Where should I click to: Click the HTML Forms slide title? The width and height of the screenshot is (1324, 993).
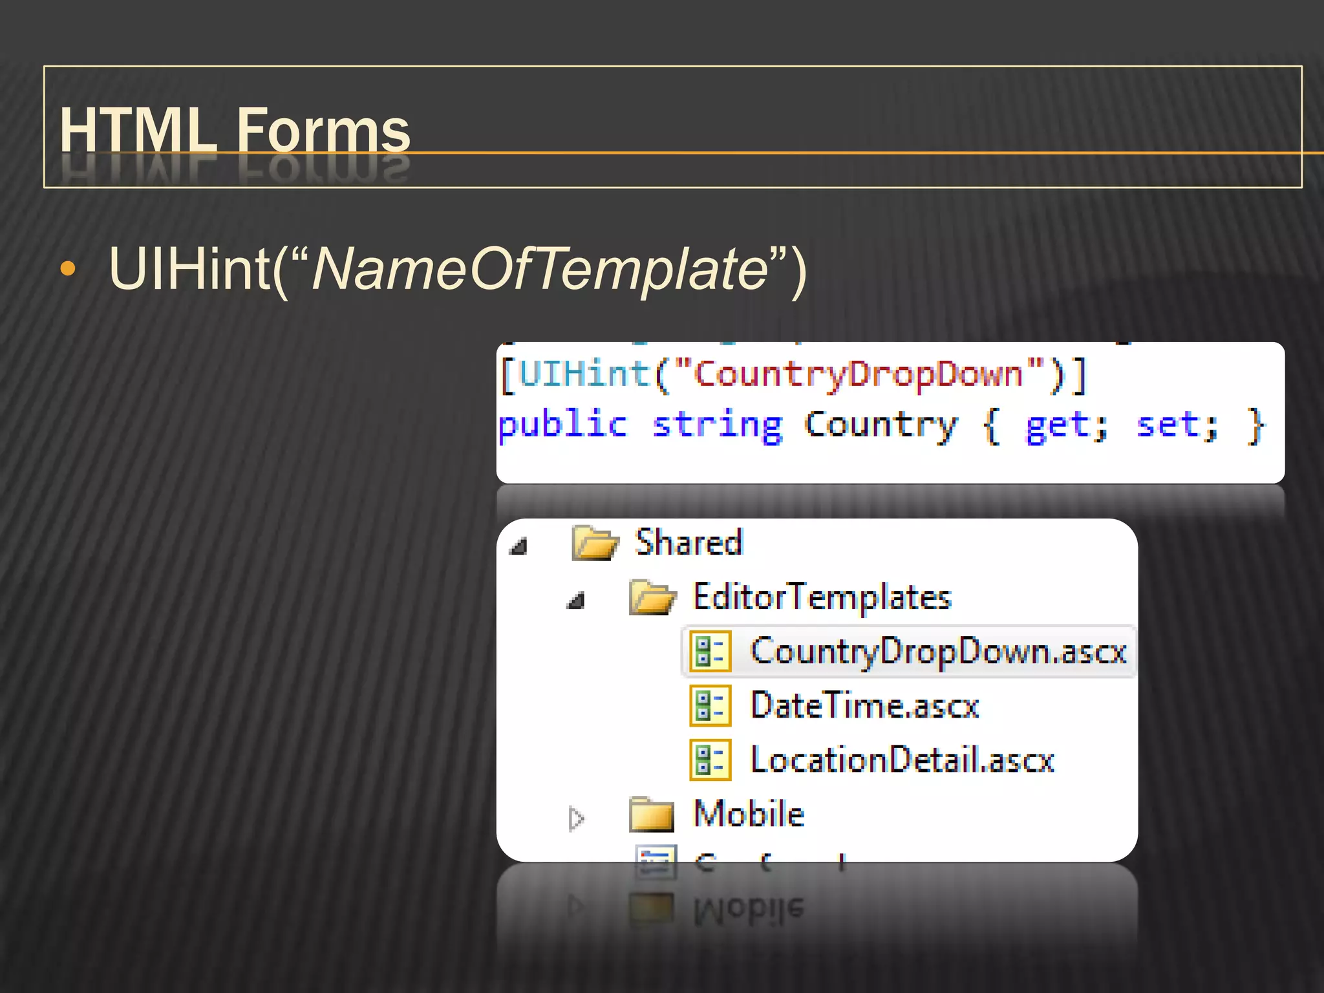pos(235,129)
